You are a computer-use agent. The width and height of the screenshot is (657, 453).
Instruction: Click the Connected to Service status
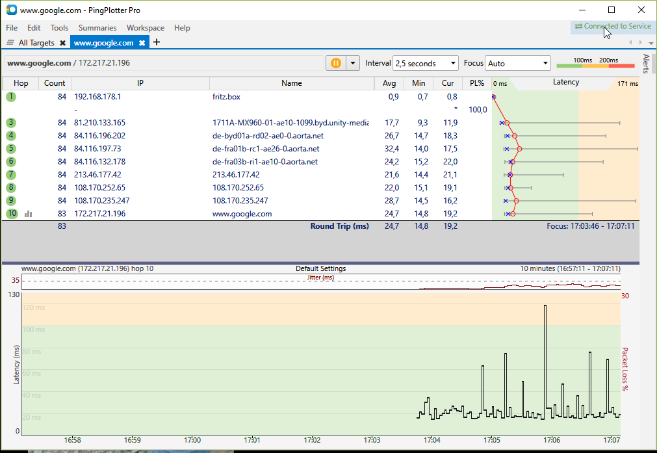click(x=613, y=26)
